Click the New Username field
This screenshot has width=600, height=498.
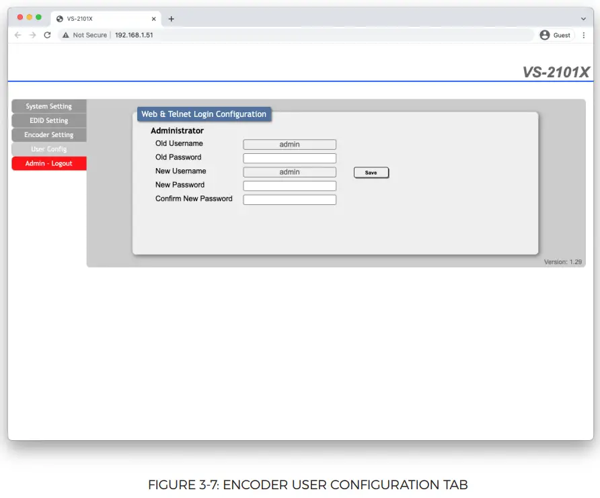290,172
